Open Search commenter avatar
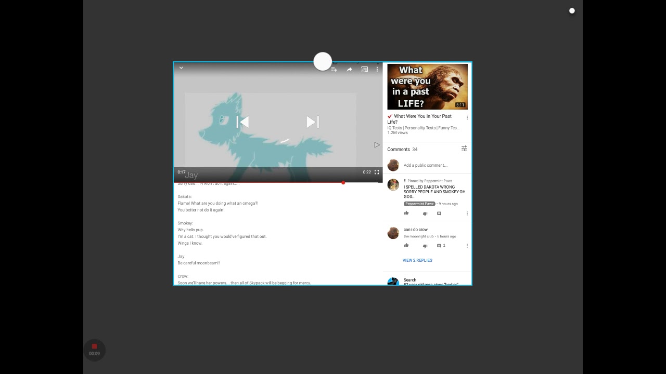 click(393, 282)
